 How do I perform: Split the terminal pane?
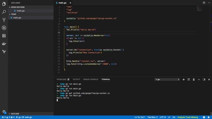[x=188, y=79]
